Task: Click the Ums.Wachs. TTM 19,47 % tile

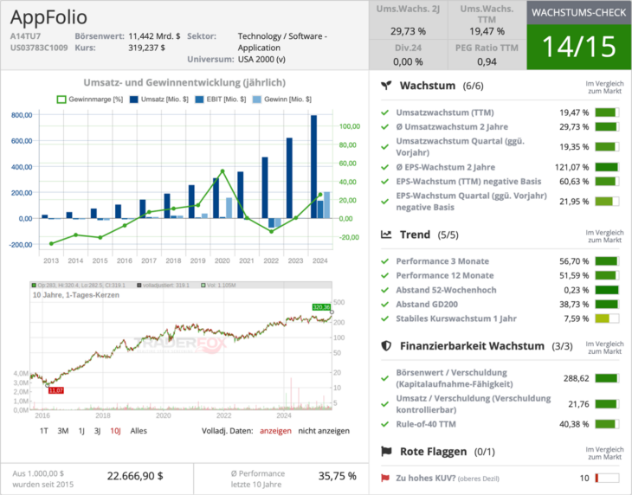Action: (487, 20)
